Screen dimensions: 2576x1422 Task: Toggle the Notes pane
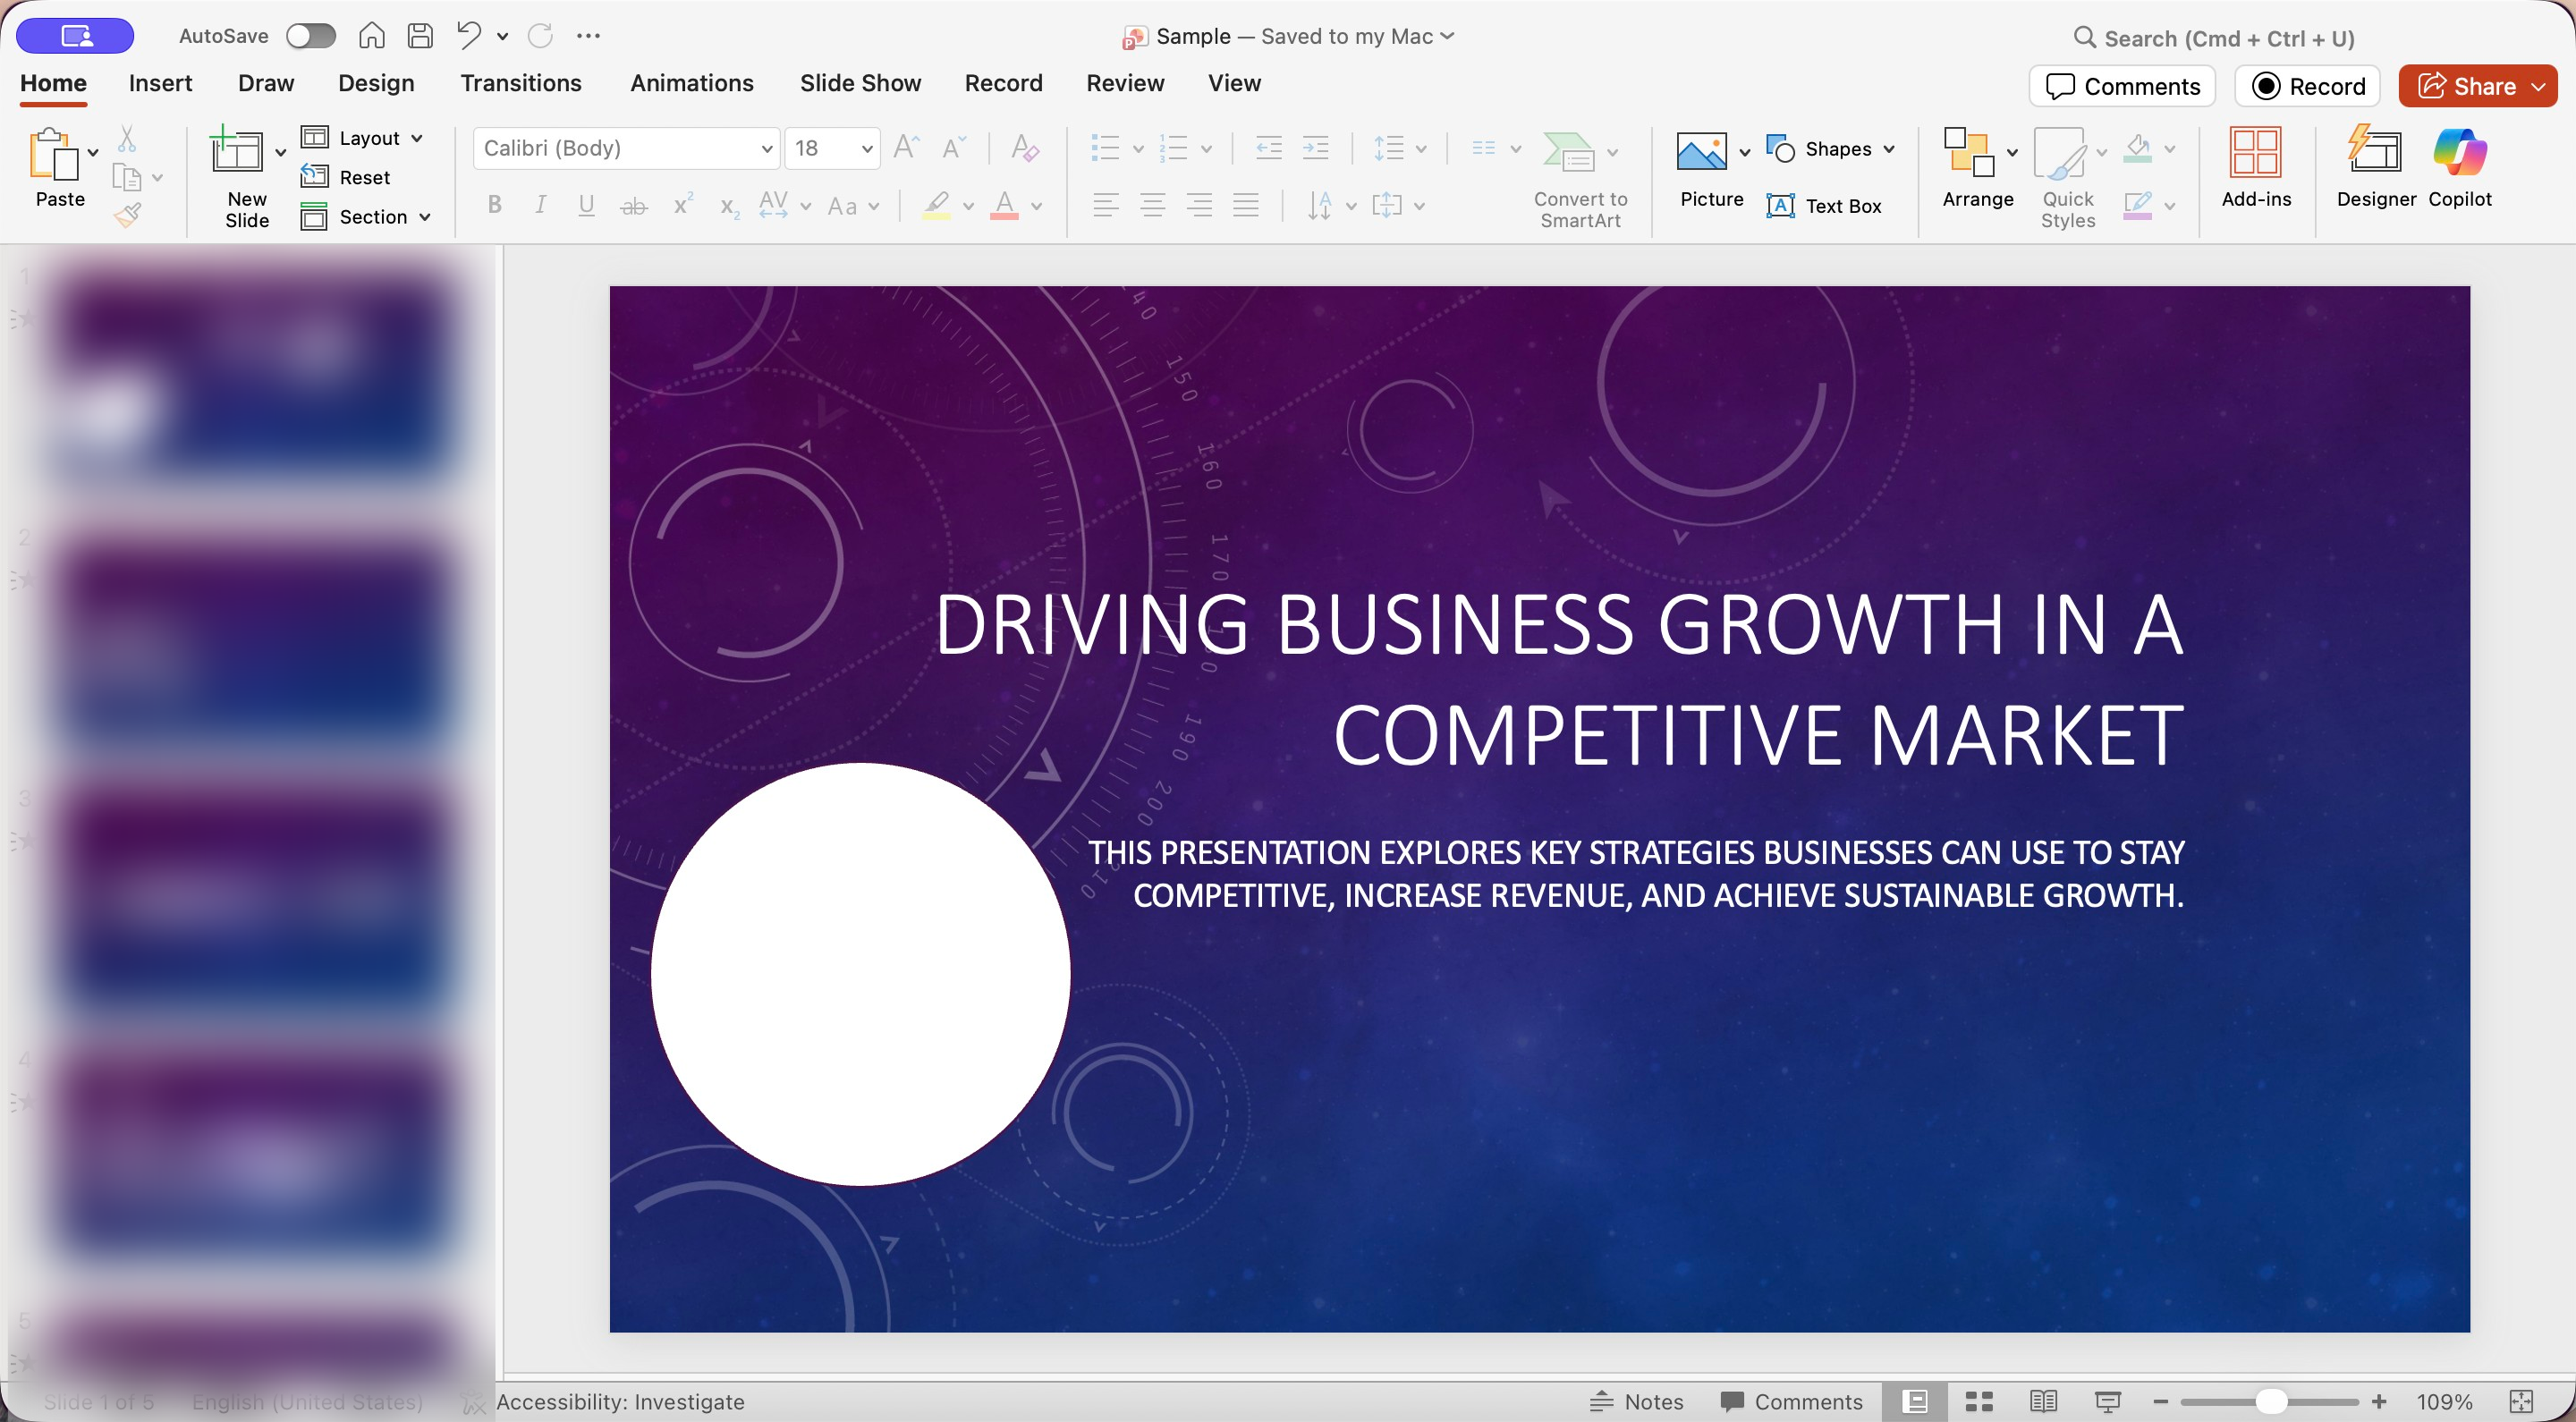(1638, 1401)
